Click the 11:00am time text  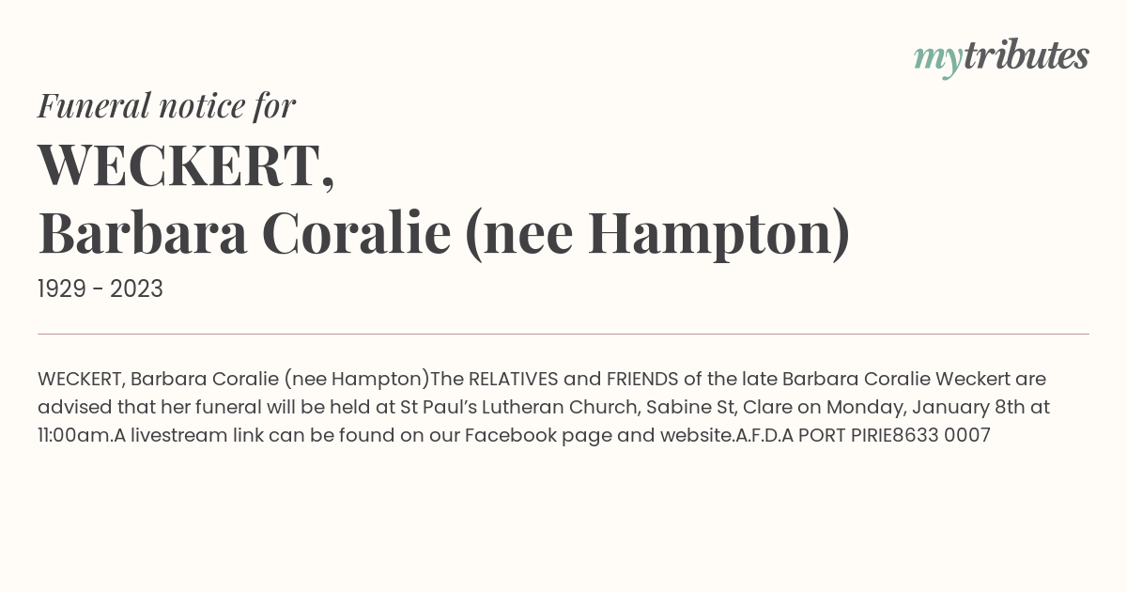click(75, 436)
